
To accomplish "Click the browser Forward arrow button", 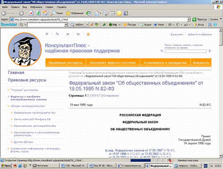I will click(x=22, y=13).
